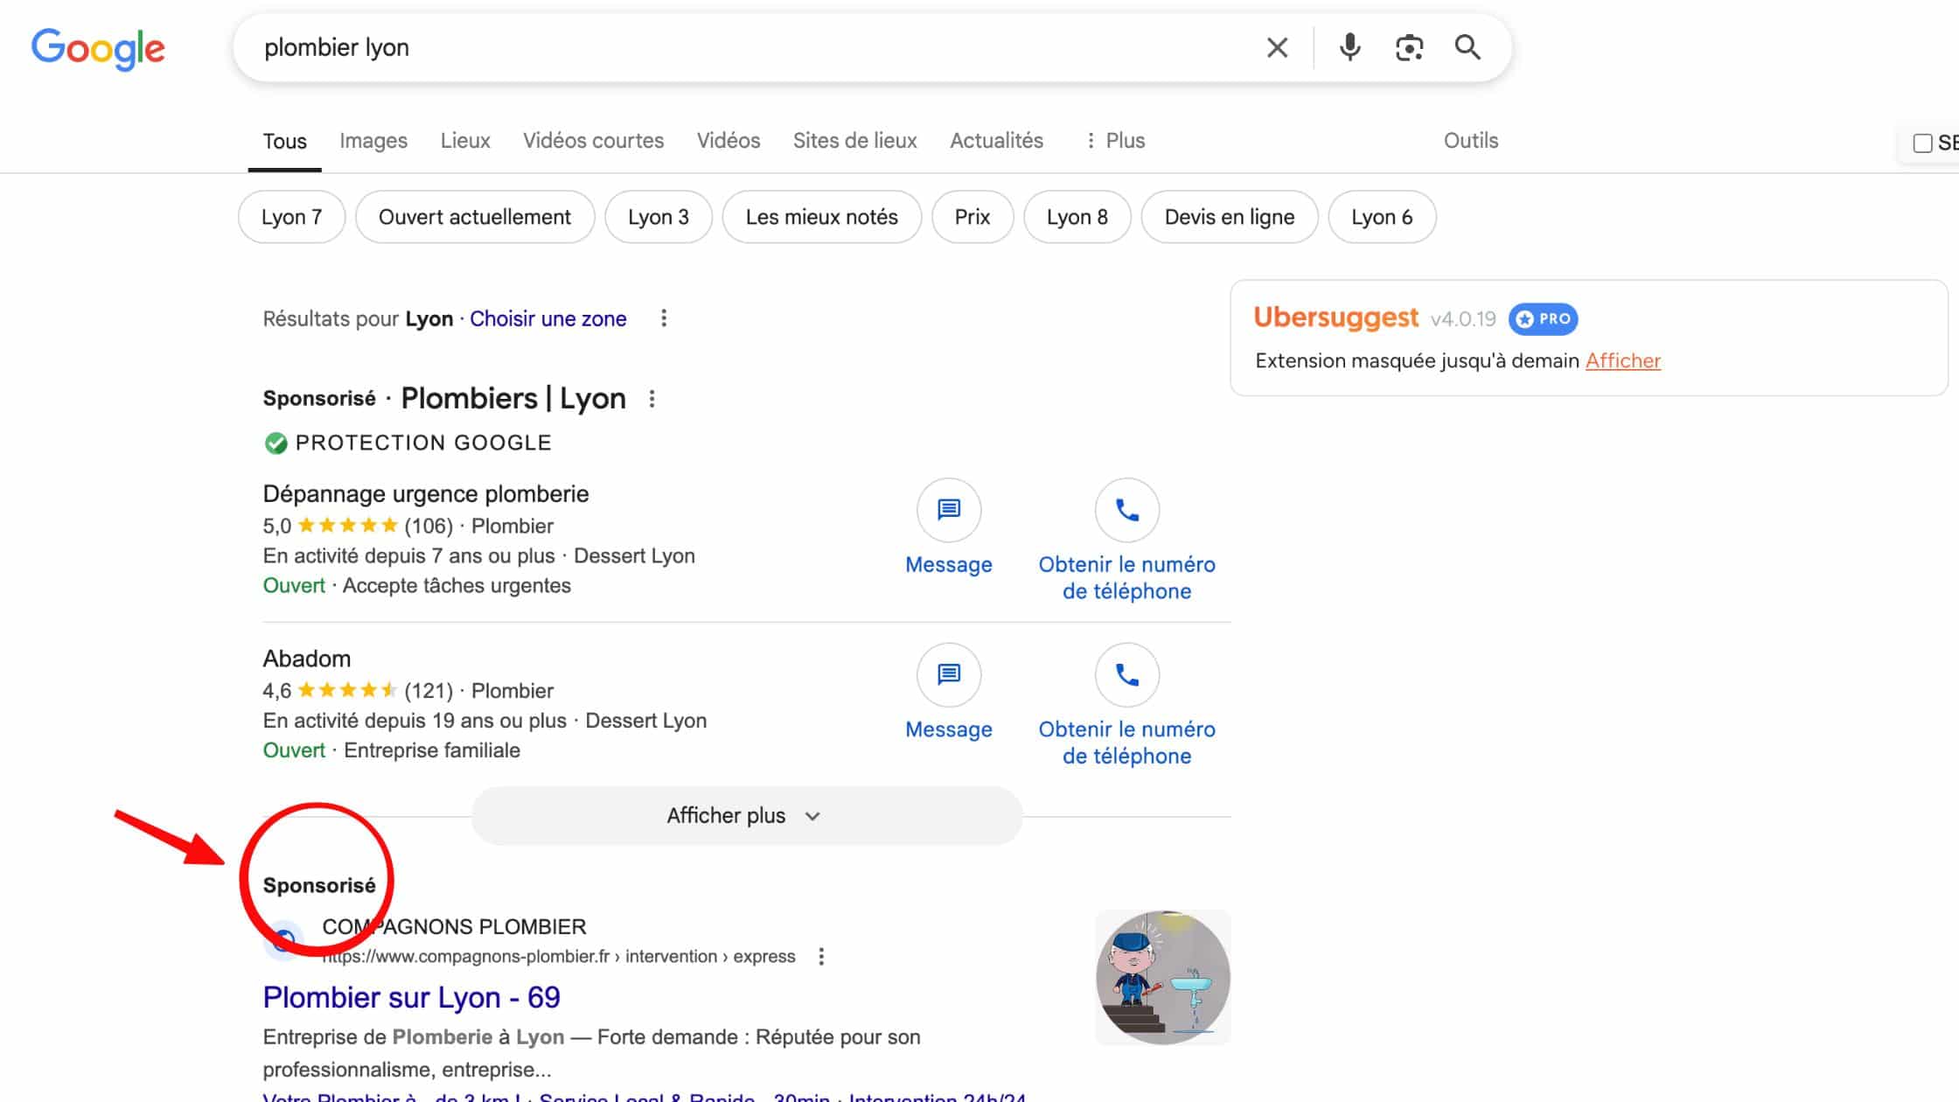This screenshot has height=1102, width=1959.
Task: Open the Sites de lieux tab
Action: tap(854, 141)
